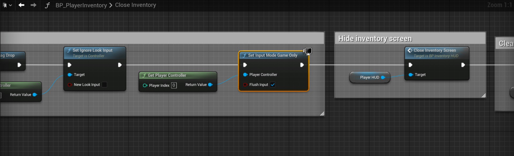Click the client-only icon on Set Input Mode node
This screenshot has width=514, height=156.
pos(308,51)
